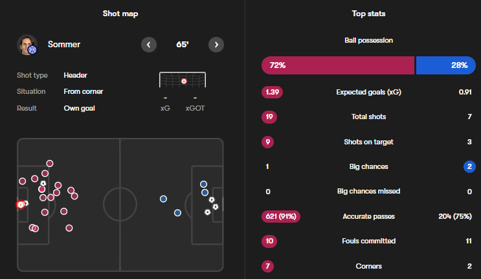This screenshot has height=279, width=481.
Task: Click Sommer's player avatar photo
Action: point(27,45)
